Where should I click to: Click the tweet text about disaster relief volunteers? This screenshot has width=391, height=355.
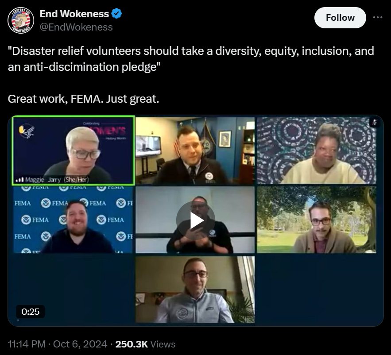click(x=191, y=59)
